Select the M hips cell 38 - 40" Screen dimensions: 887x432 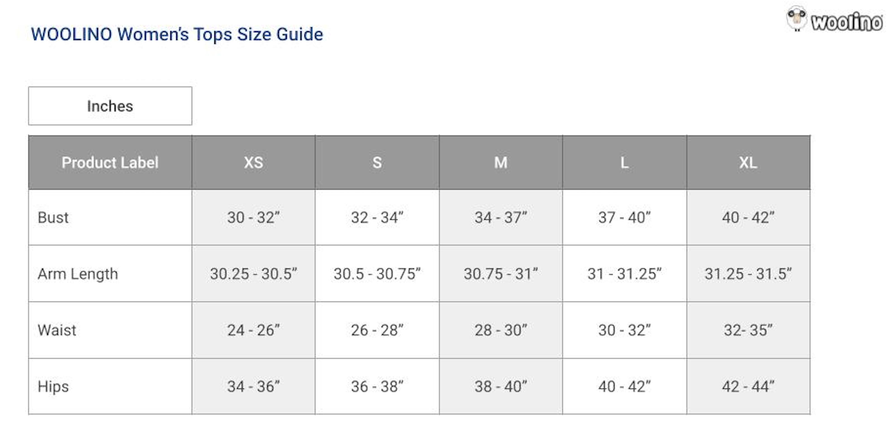(x=501, y=386)
